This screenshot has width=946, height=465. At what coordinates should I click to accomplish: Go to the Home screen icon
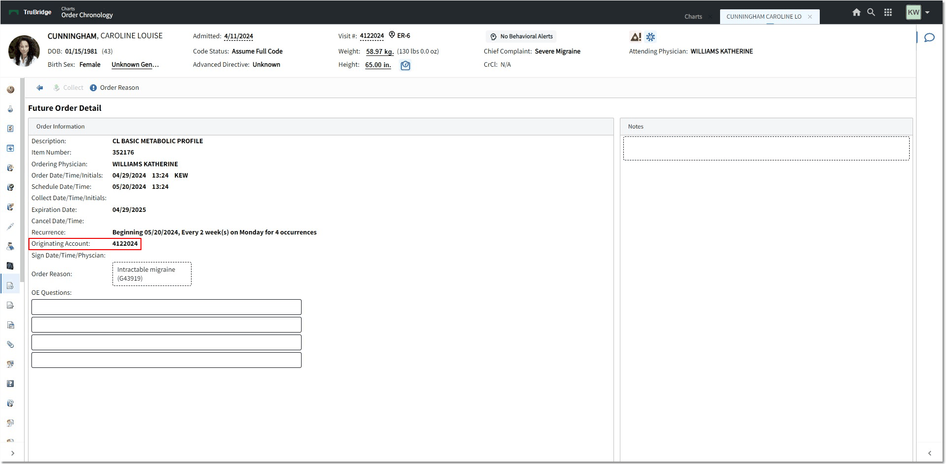tap(856, 12)
